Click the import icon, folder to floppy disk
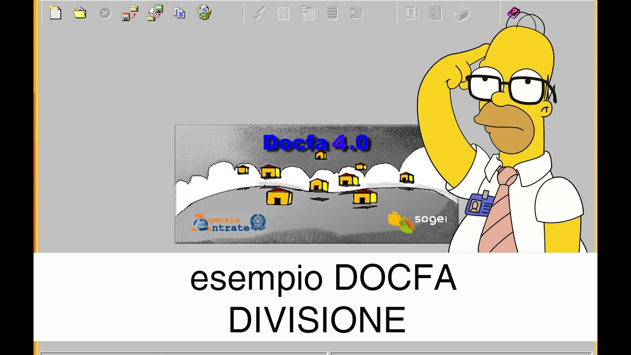 pos(155,13)
